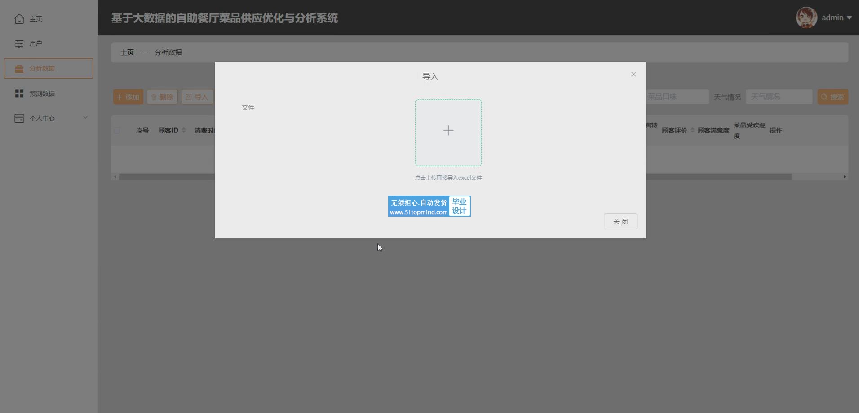859x413 pixels.
Task: Click the card icon for 个人中心
Action: point(19,119)
